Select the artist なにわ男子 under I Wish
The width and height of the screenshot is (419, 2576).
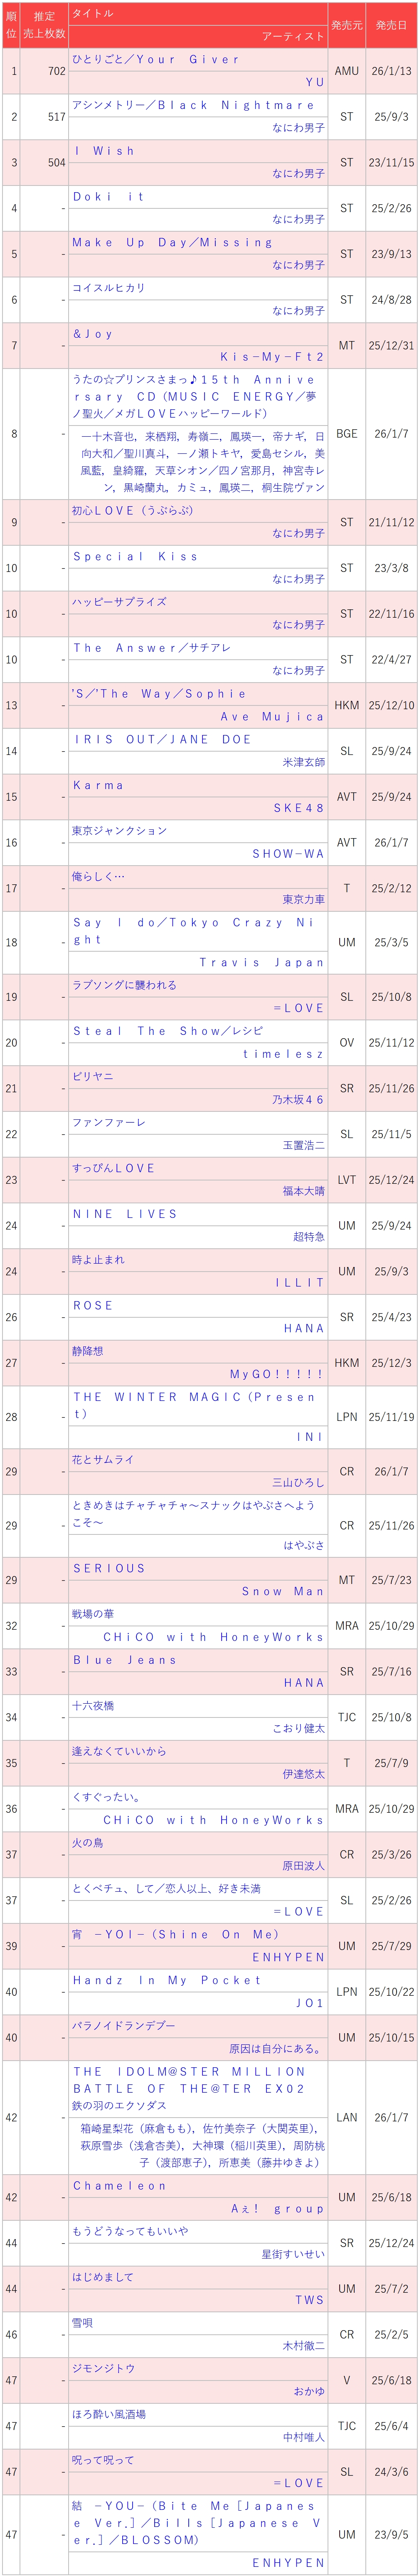[298, 174]
